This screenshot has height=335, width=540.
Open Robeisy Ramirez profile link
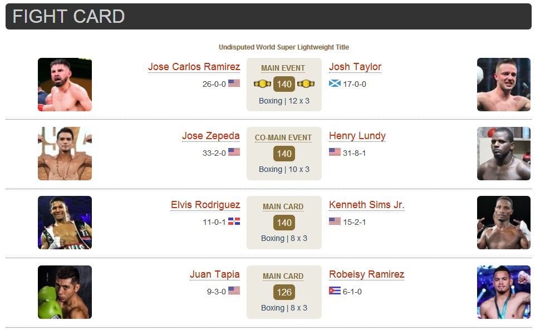coord(366,274)
